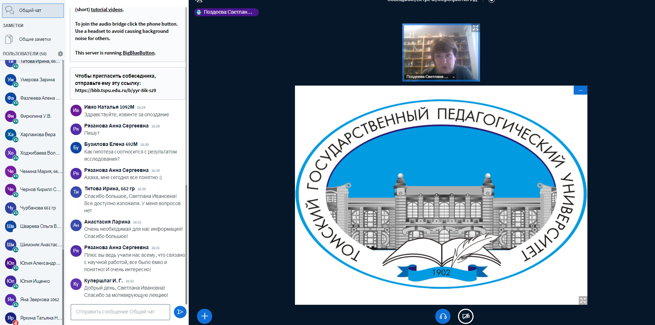The width and height of the screenshot is (655, 325).
Task: Click the TSPU logo presentation slide
Action: click(x=441, y=195)
